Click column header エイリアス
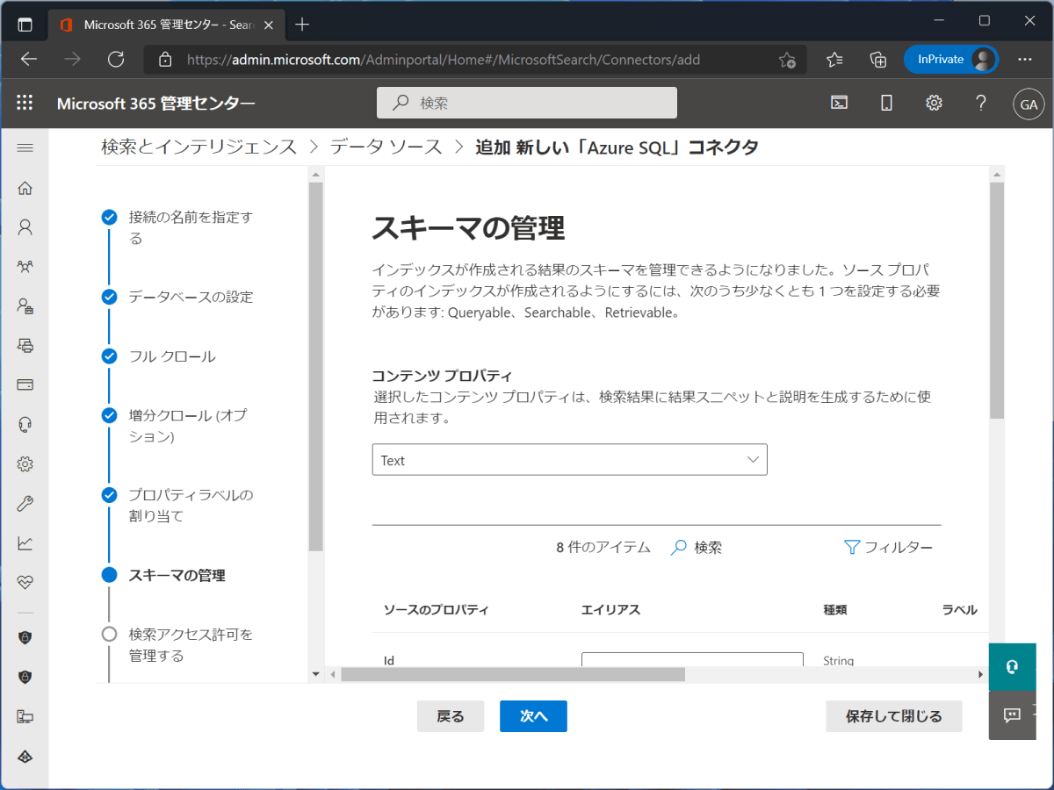The image size is (1054, 790). coord(610,610)
